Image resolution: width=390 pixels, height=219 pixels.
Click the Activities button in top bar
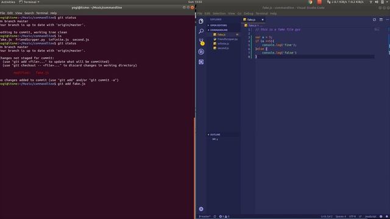pyautogui.click(x=8, y=2)
